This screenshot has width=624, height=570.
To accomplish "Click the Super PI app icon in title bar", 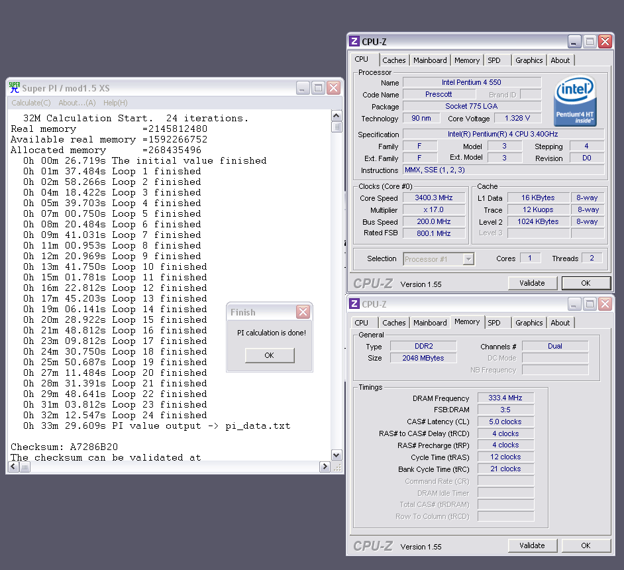I will coord(15,87).
